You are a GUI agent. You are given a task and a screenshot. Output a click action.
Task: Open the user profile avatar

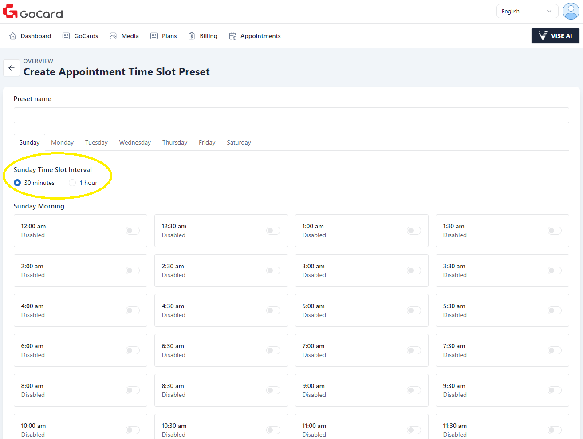click(x=571, y=11)
